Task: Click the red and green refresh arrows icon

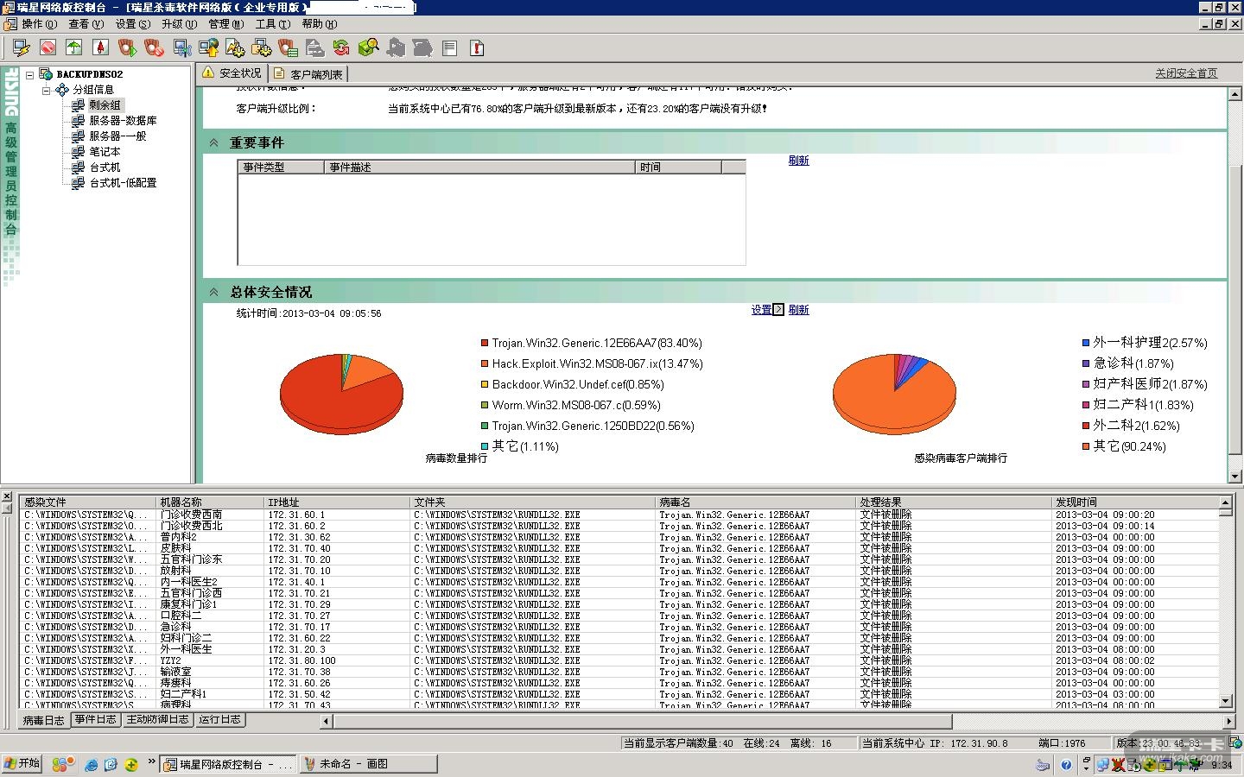Action: [342, 47]
